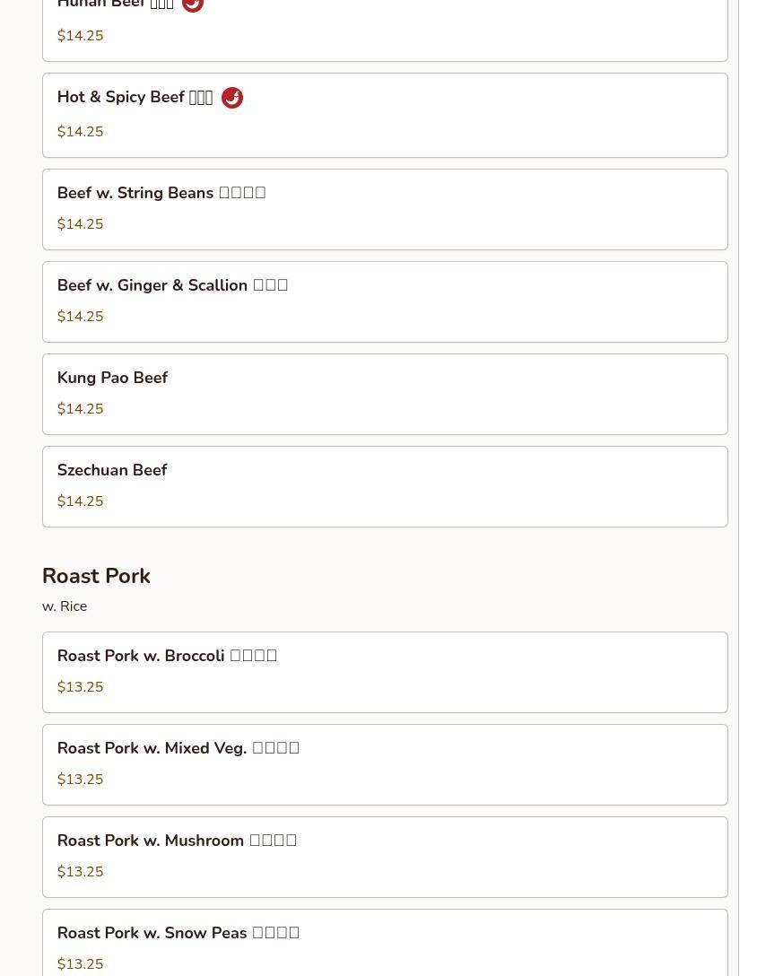Click the $13.25 price under Roast Pork w. Mushroom

pos(80,872)
